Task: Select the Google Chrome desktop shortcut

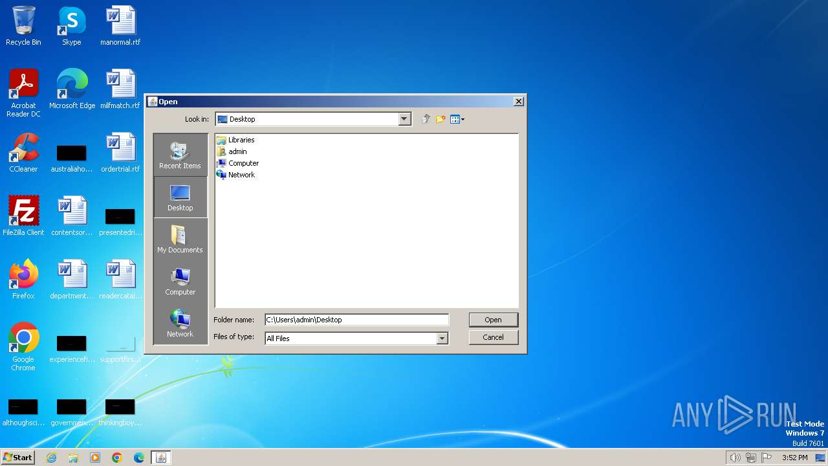Action: (23, 347)
